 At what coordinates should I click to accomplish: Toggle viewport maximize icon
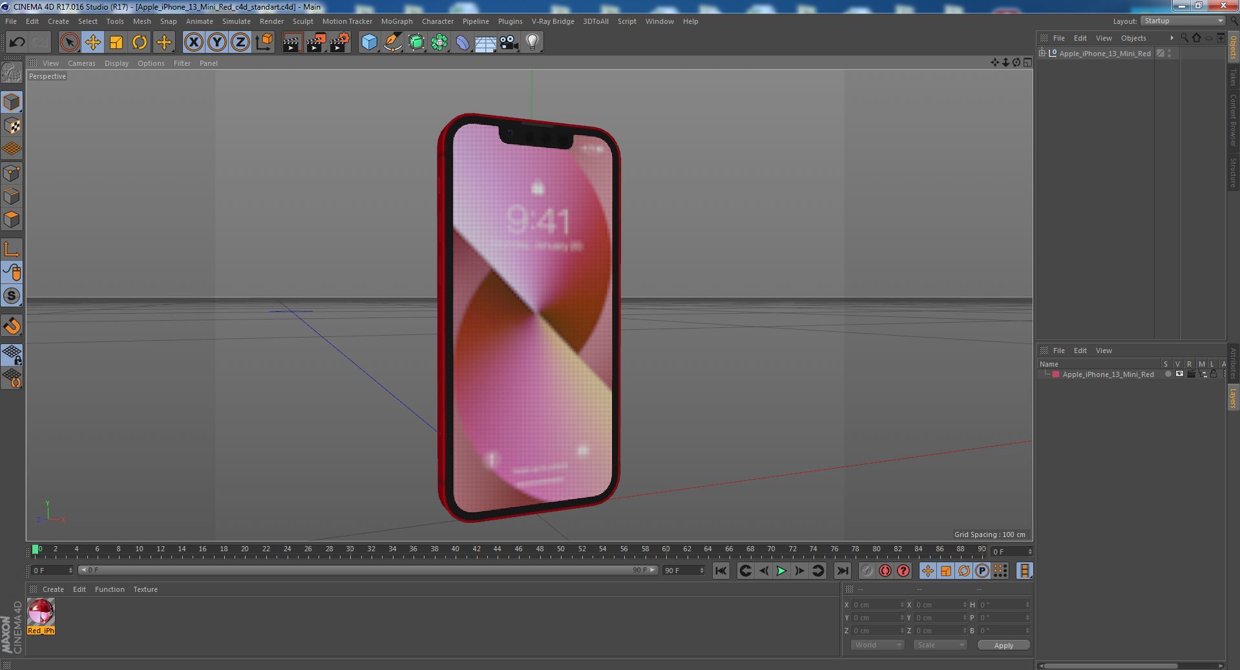point(1027,63)
